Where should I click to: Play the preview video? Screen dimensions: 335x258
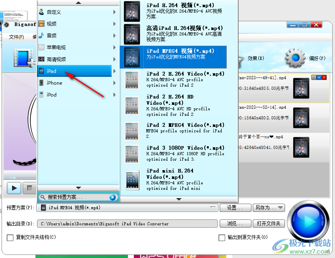[14, 188]
